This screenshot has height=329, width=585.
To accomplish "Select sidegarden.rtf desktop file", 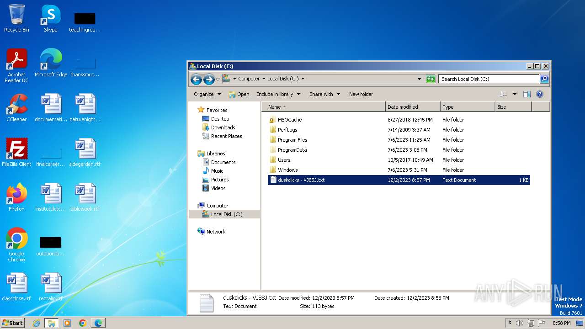I will [x=85, y=153].
